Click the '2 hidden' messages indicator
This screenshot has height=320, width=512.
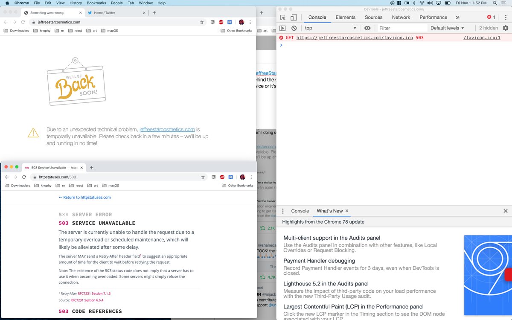488,28
